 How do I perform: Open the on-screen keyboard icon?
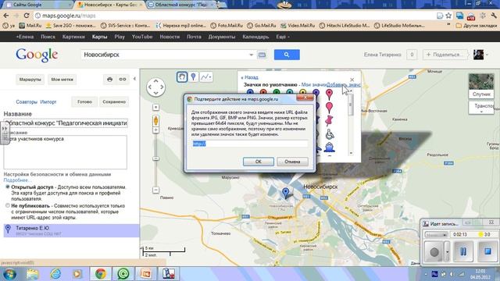click(262, 55)
